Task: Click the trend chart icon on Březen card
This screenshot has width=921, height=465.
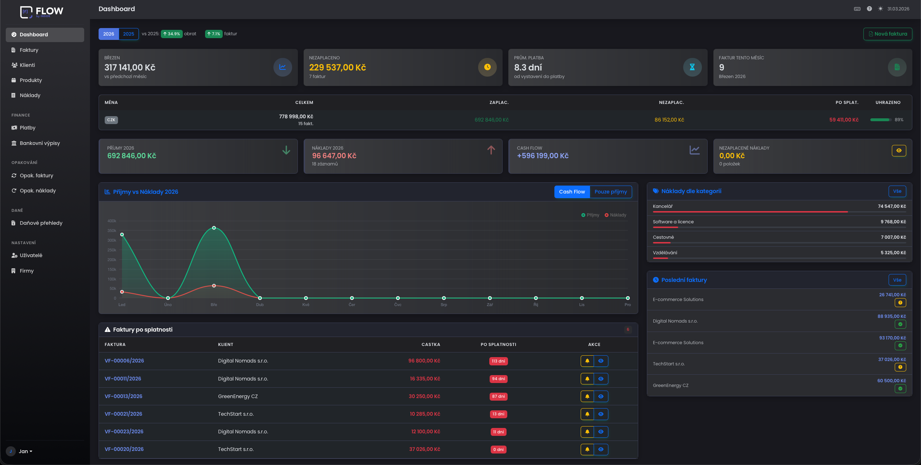Action: point(282,67)
